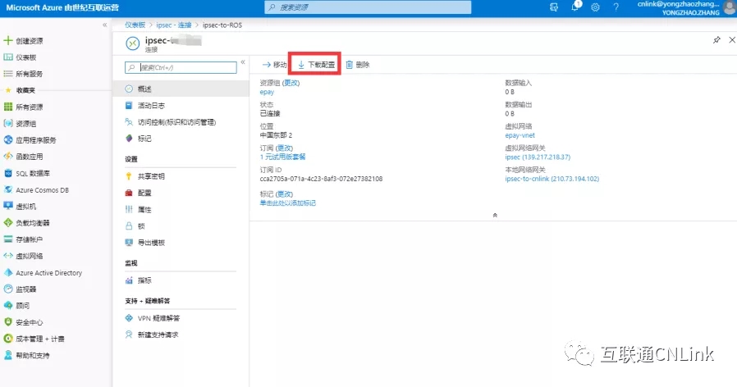Screen dimensions: 737x387
Task: Open 顾问 advisor icon
Action: 8,306
